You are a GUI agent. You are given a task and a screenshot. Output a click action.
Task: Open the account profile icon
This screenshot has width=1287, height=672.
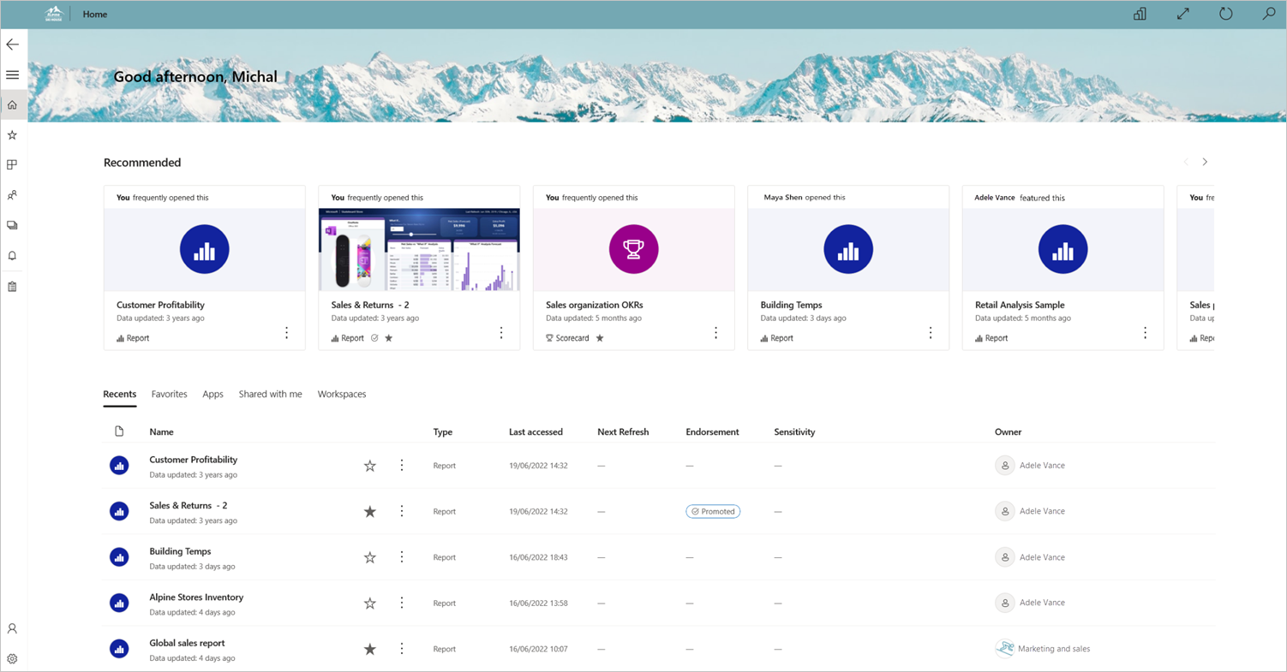tap(12, 628)
